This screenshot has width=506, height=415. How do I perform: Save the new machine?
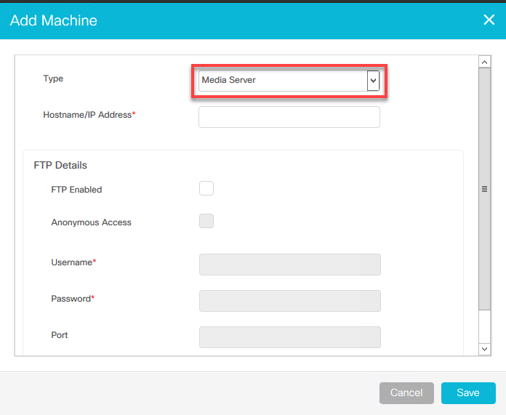468,392
